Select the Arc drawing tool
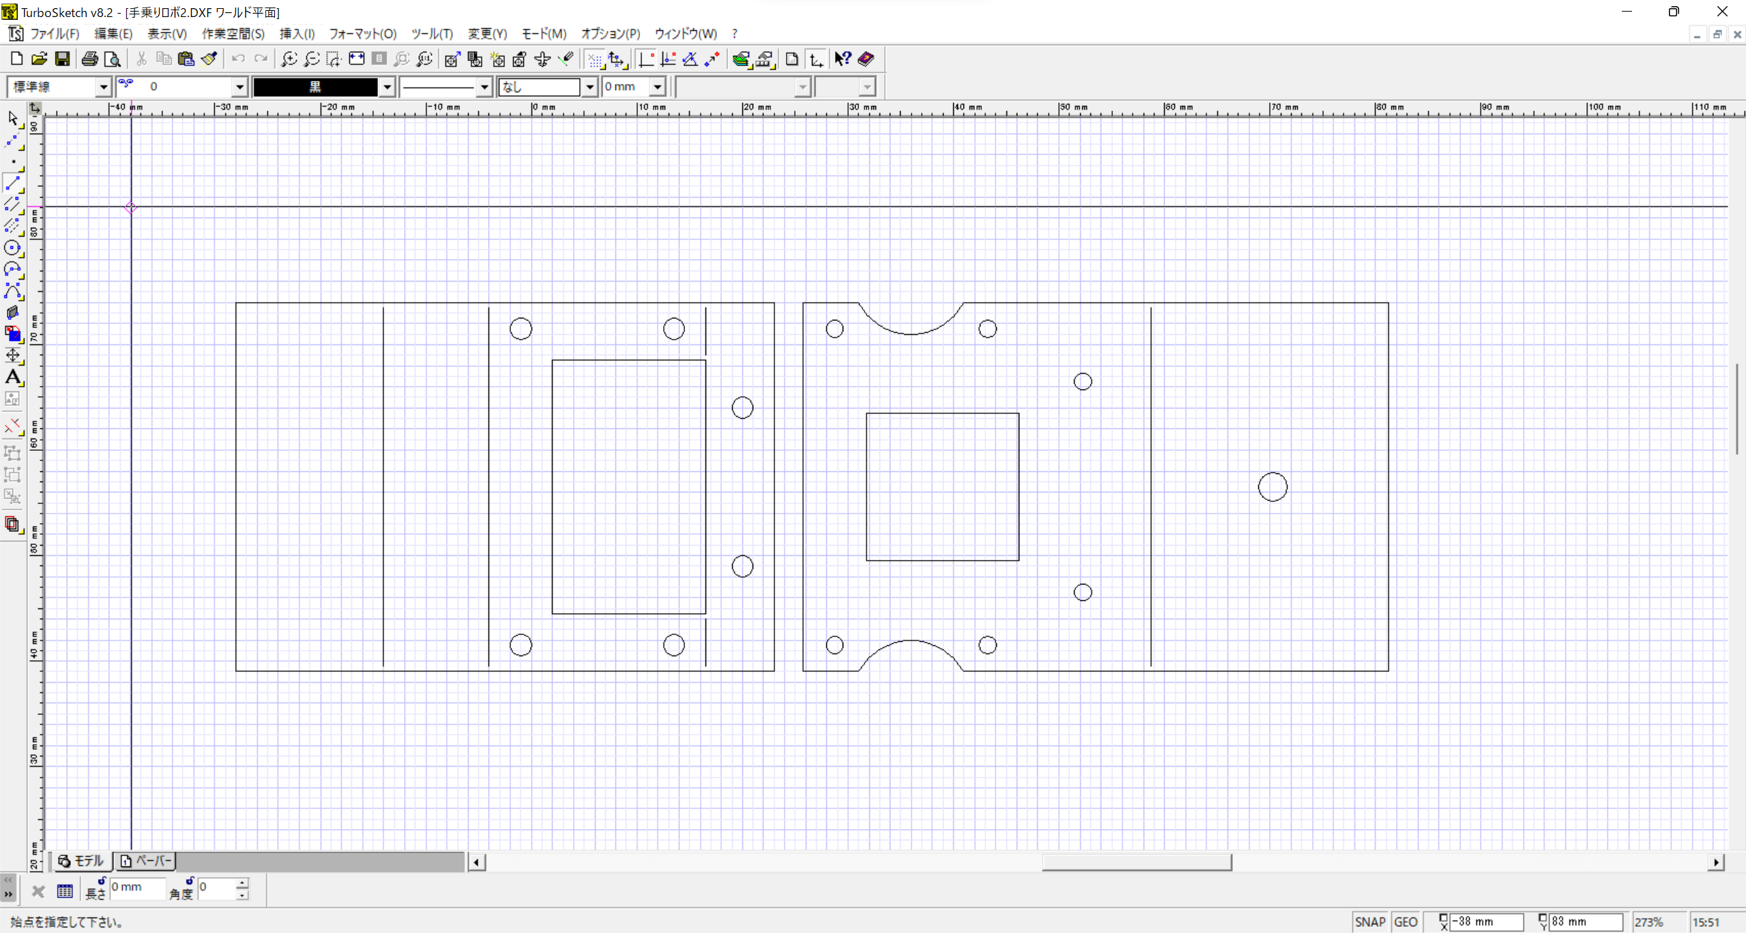The image size is (1746, 933). pos(12,270)
